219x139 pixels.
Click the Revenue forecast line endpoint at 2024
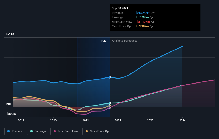182,46
